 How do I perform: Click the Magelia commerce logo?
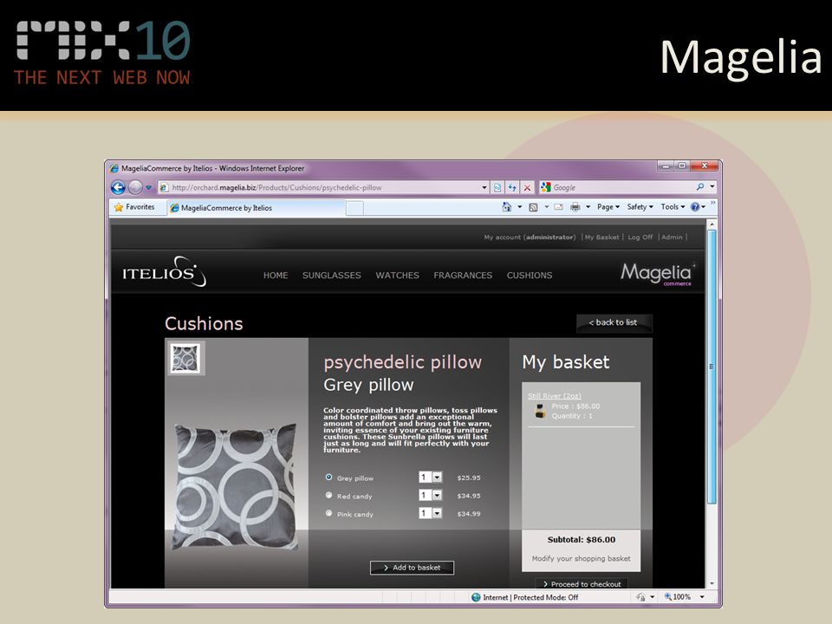click(658, 274)
